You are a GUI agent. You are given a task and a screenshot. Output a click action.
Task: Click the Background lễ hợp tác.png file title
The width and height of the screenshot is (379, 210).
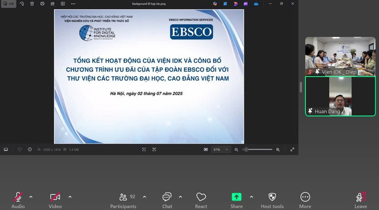(x=149, y=4)
